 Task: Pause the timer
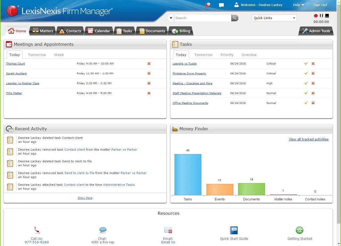(322, 16)
